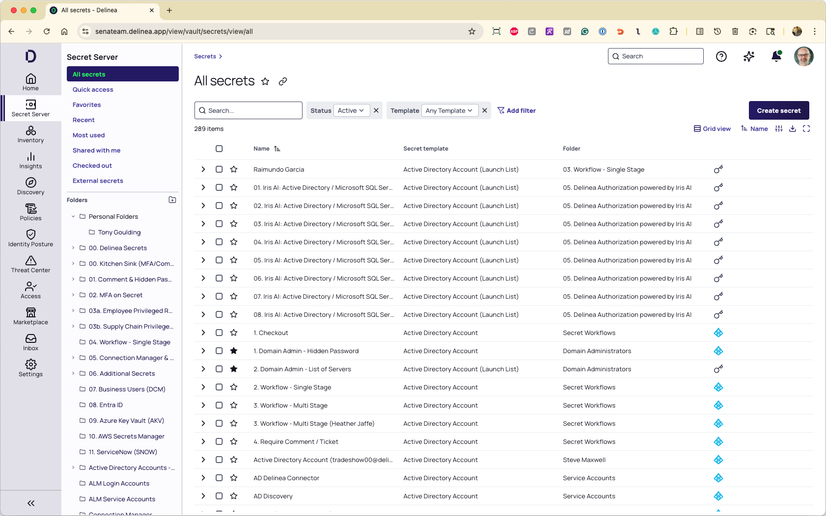Open Policies in the left rail
Image resolution: width=826 pixels, height=516 pixels.
[30, 212]
